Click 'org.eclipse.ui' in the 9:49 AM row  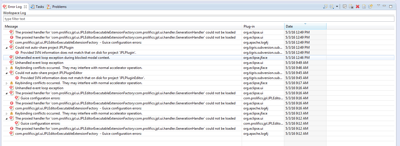pyautogui.click(x=253, y=63)
